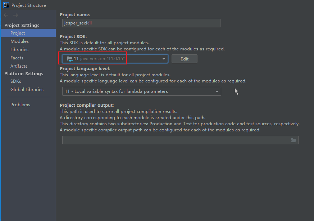Open Global Libraries settings

(27, 90)
